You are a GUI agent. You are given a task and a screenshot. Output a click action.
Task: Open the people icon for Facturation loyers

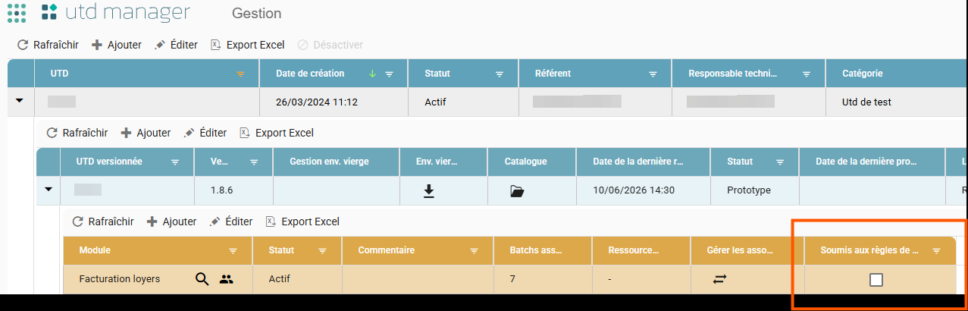point(226,279)
